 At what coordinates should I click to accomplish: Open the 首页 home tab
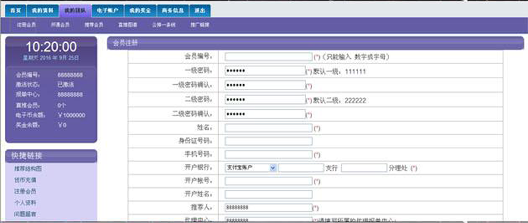coord(15,11)
